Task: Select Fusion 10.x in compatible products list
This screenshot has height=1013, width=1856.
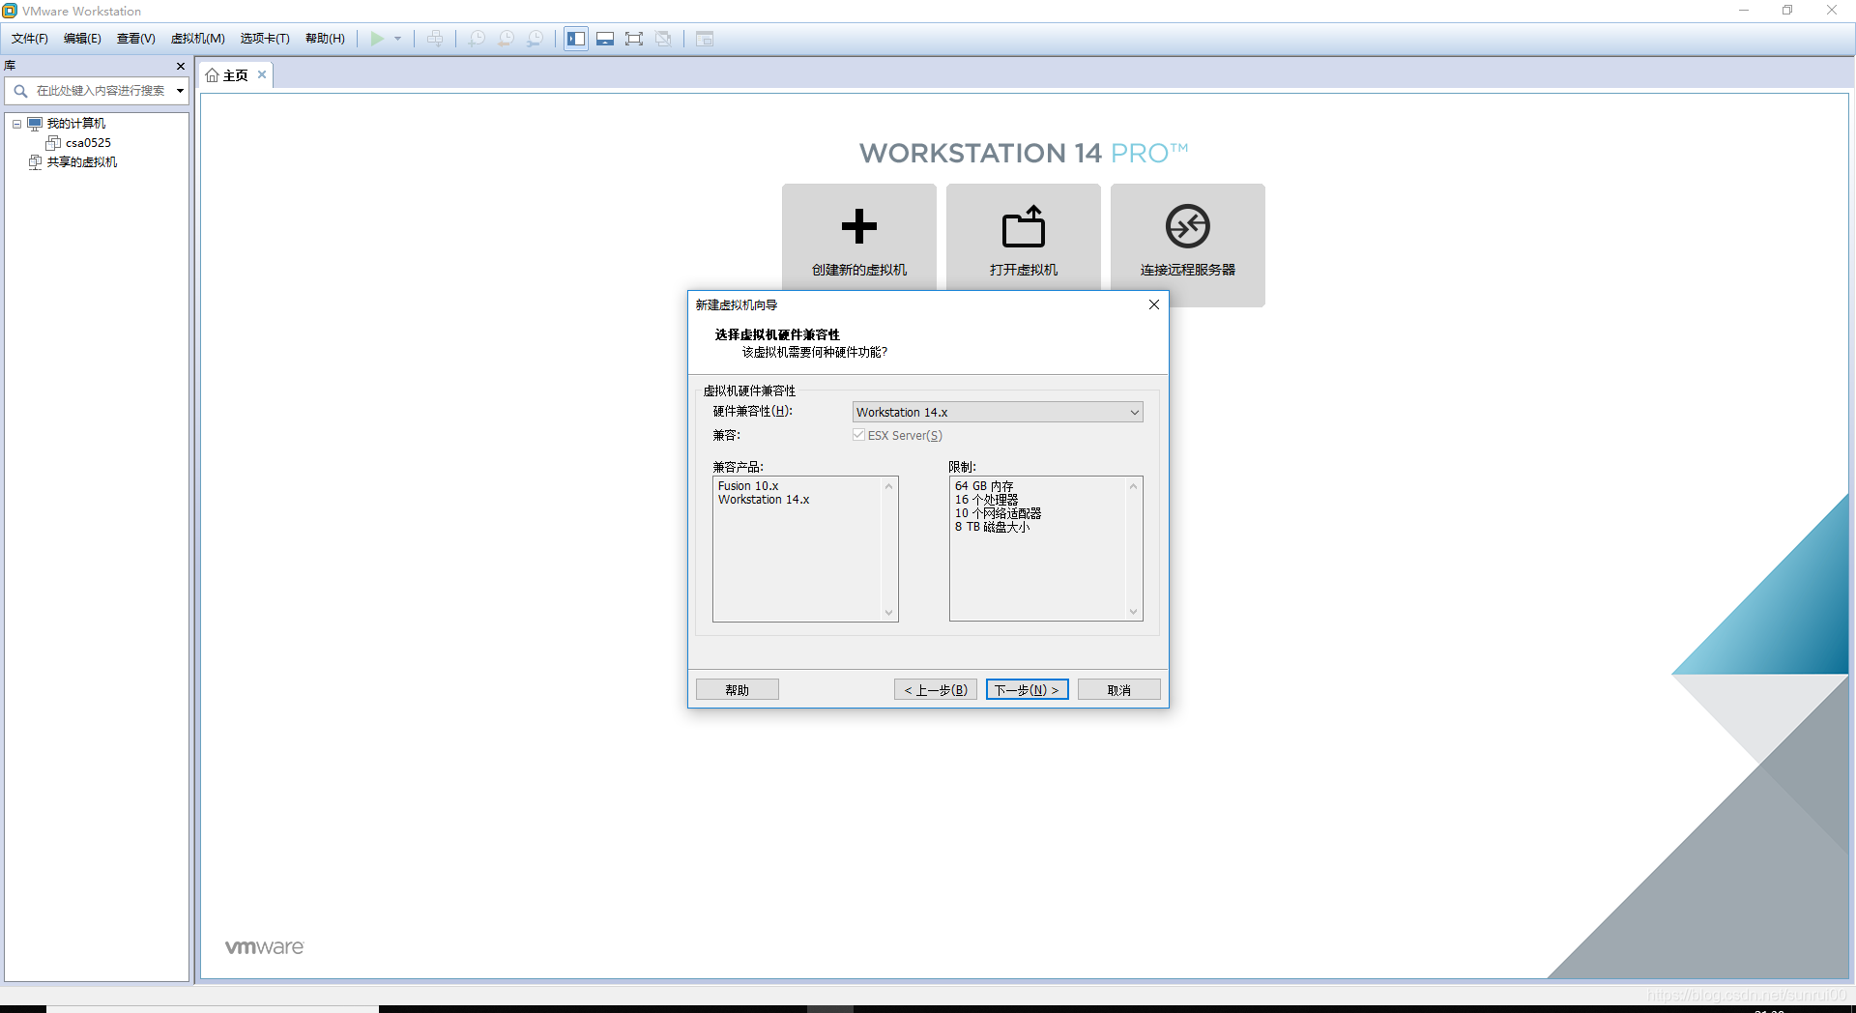Action: (x=748, y=486)
